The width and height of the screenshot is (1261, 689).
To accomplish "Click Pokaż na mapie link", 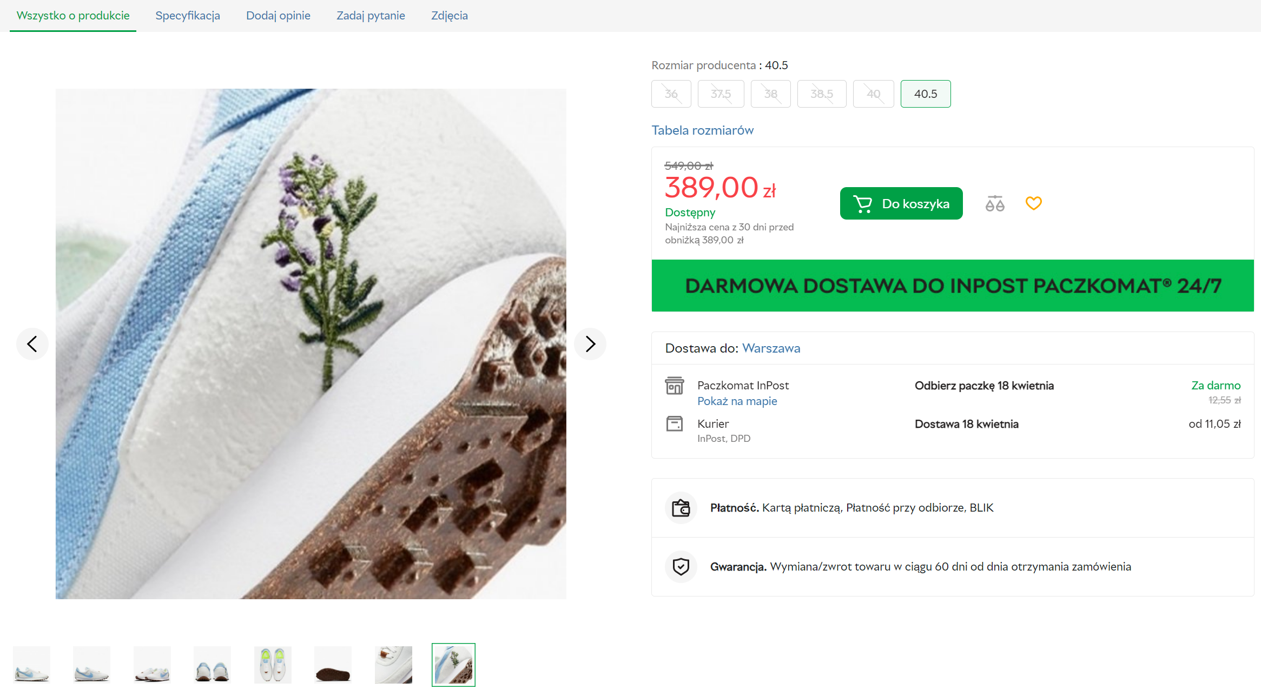I will click(737, 401).
